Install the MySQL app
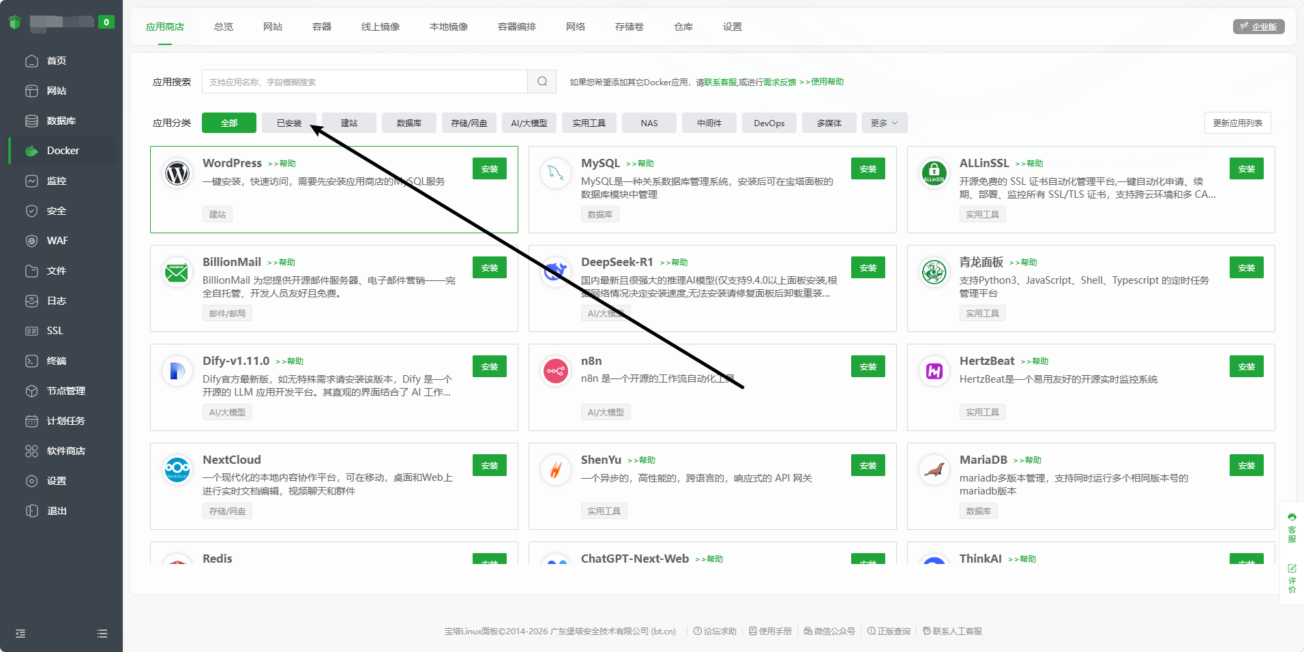Viewport: 1304px width, 652px height. coord(868,168)
